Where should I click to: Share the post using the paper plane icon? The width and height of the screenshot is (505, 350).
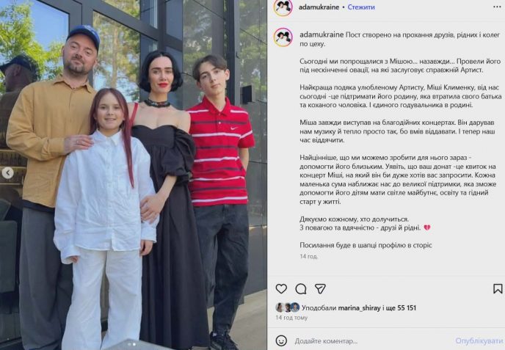click(x=320, y=288)
